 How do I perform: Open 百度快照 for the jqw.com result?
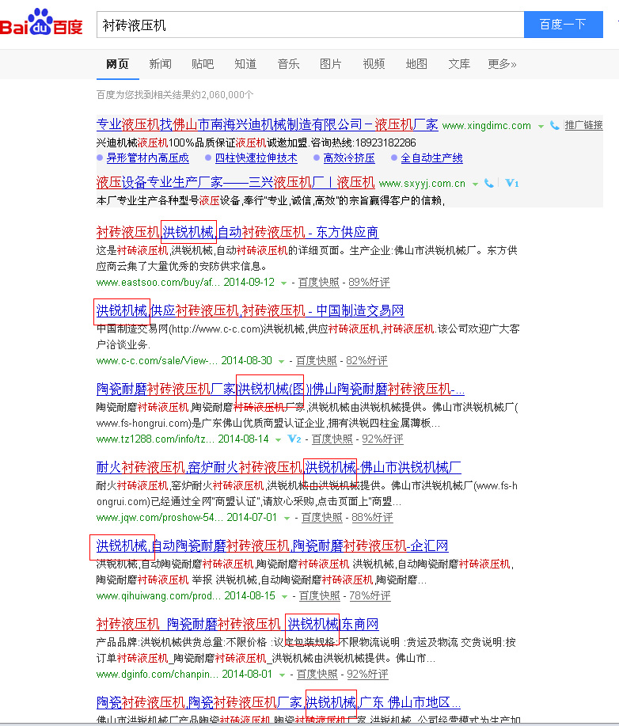pos(321,517)
